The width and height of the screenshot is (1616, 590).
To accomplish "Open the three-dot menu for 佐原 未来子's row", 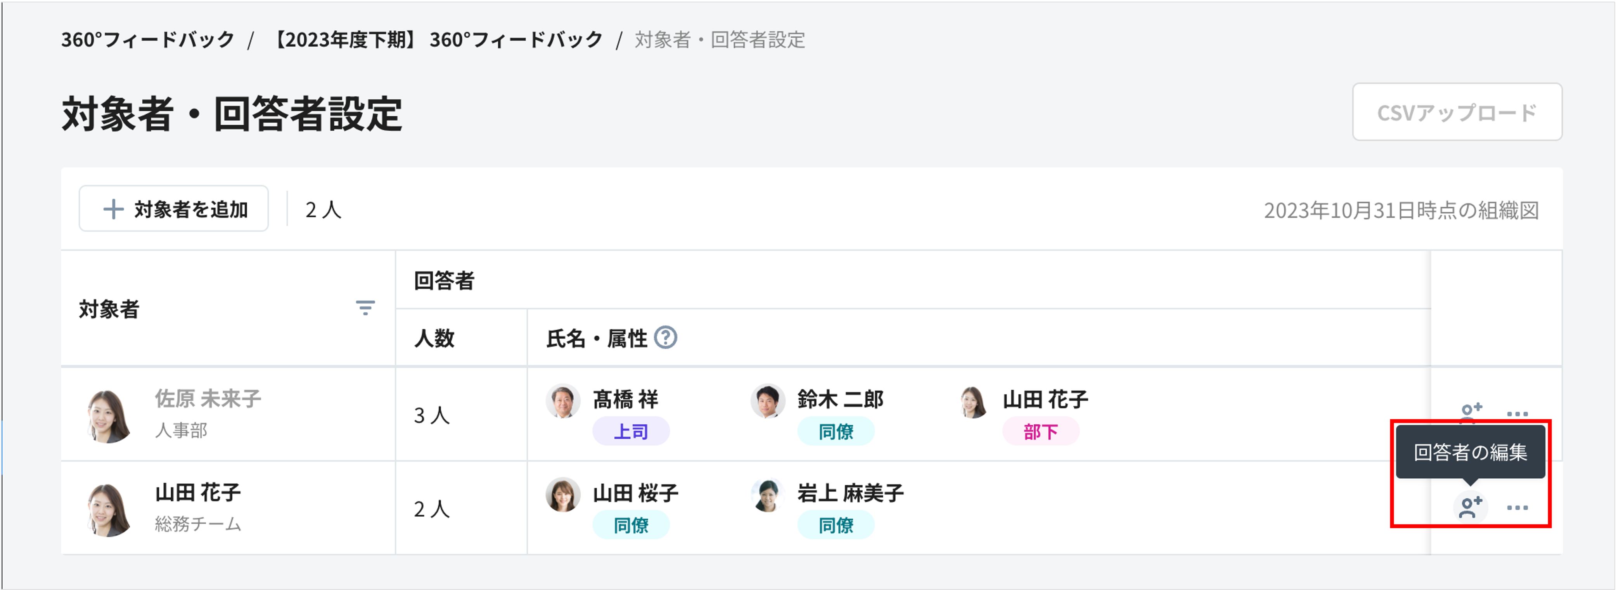I will 1517,413.
